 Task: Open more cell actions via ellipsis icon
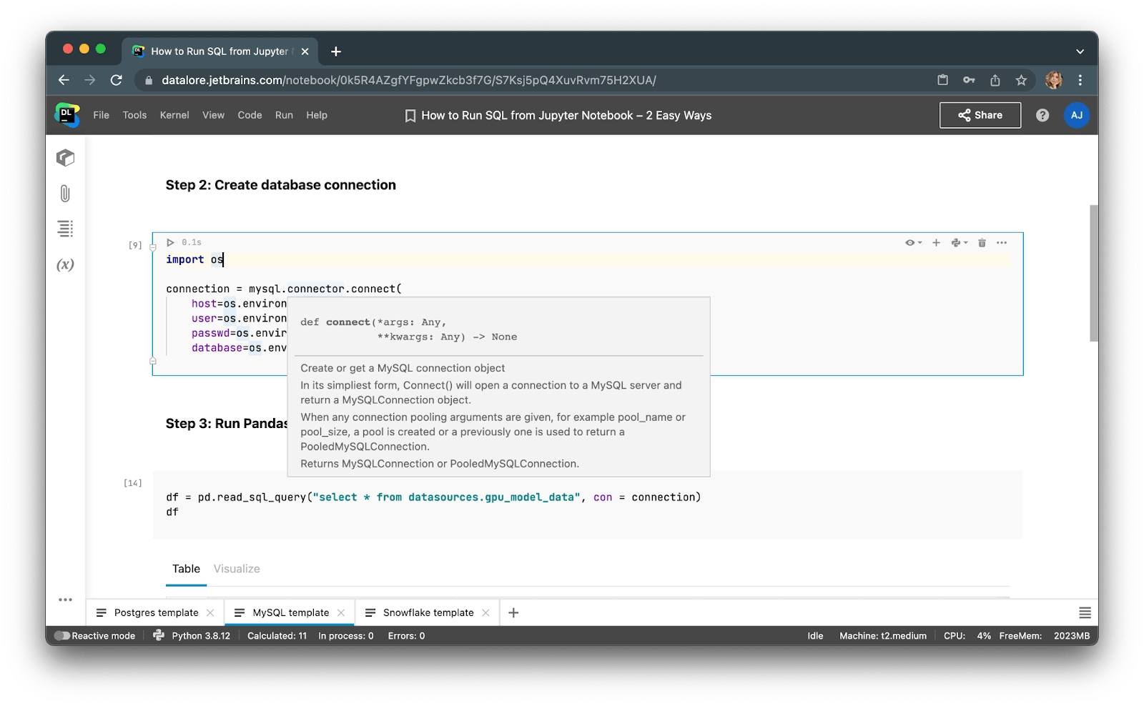point(1001,242)
